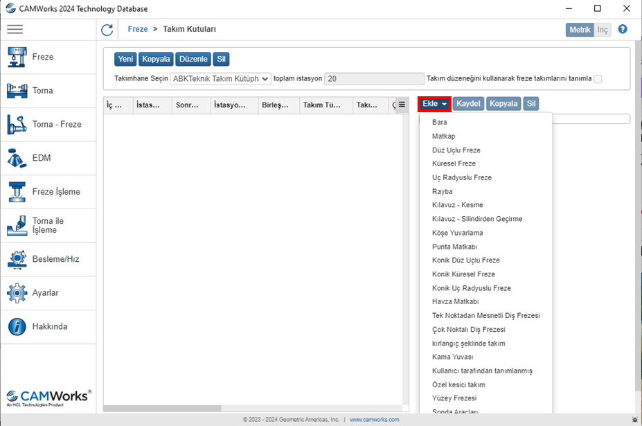Click the toplam istasyon field

click(373, 79)
